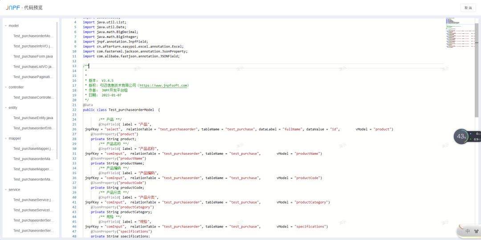Click the JsonProperty import line
Image resolution: width=481 pixels, height=240 pixels.
click(x=135, y=52)
